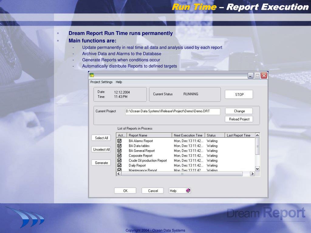Click the "Copyright 2004 - Ocean Data Systems" footer

point(155,231)
